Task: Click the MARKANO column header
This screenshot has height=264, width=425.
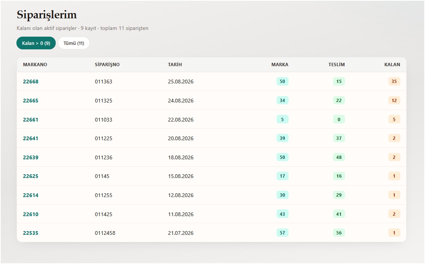Action: tap(35, 65)
